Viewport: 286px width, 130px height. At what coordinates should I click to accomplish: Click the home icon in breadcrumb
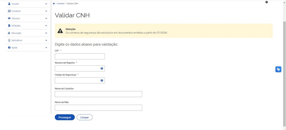pyautogui.click(x=53, y=3)
